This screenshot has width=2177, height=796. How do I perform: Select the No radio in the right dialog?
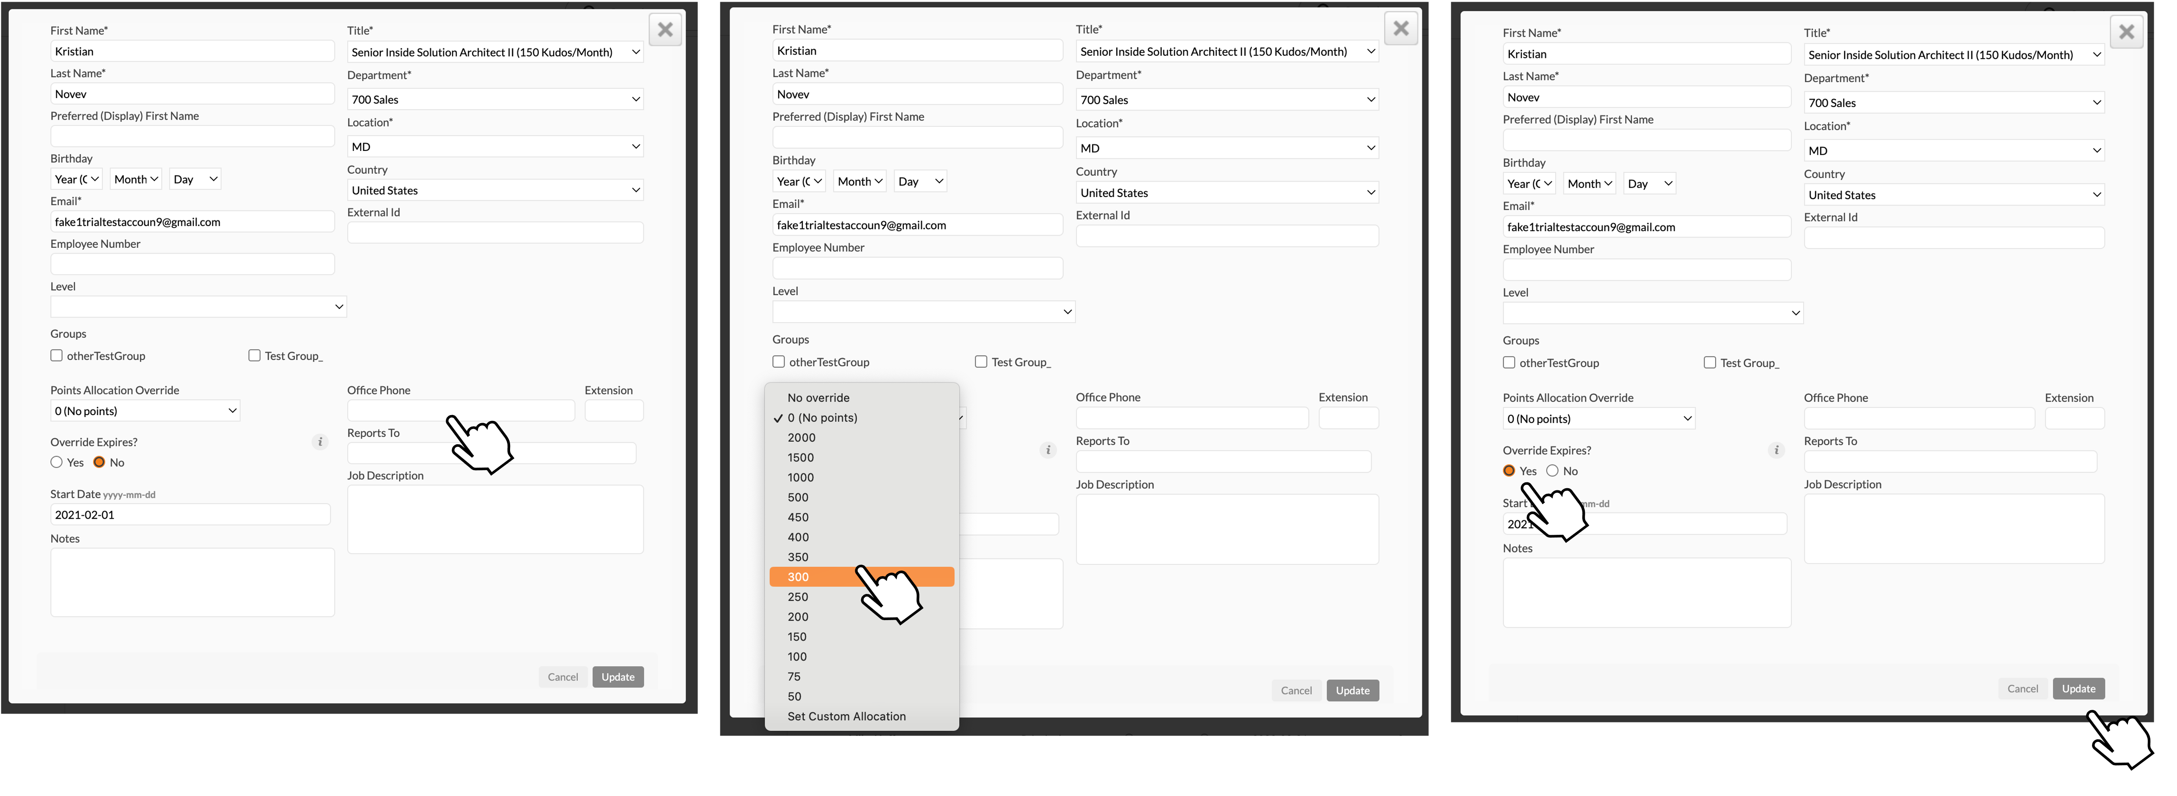click(1551, 471)
